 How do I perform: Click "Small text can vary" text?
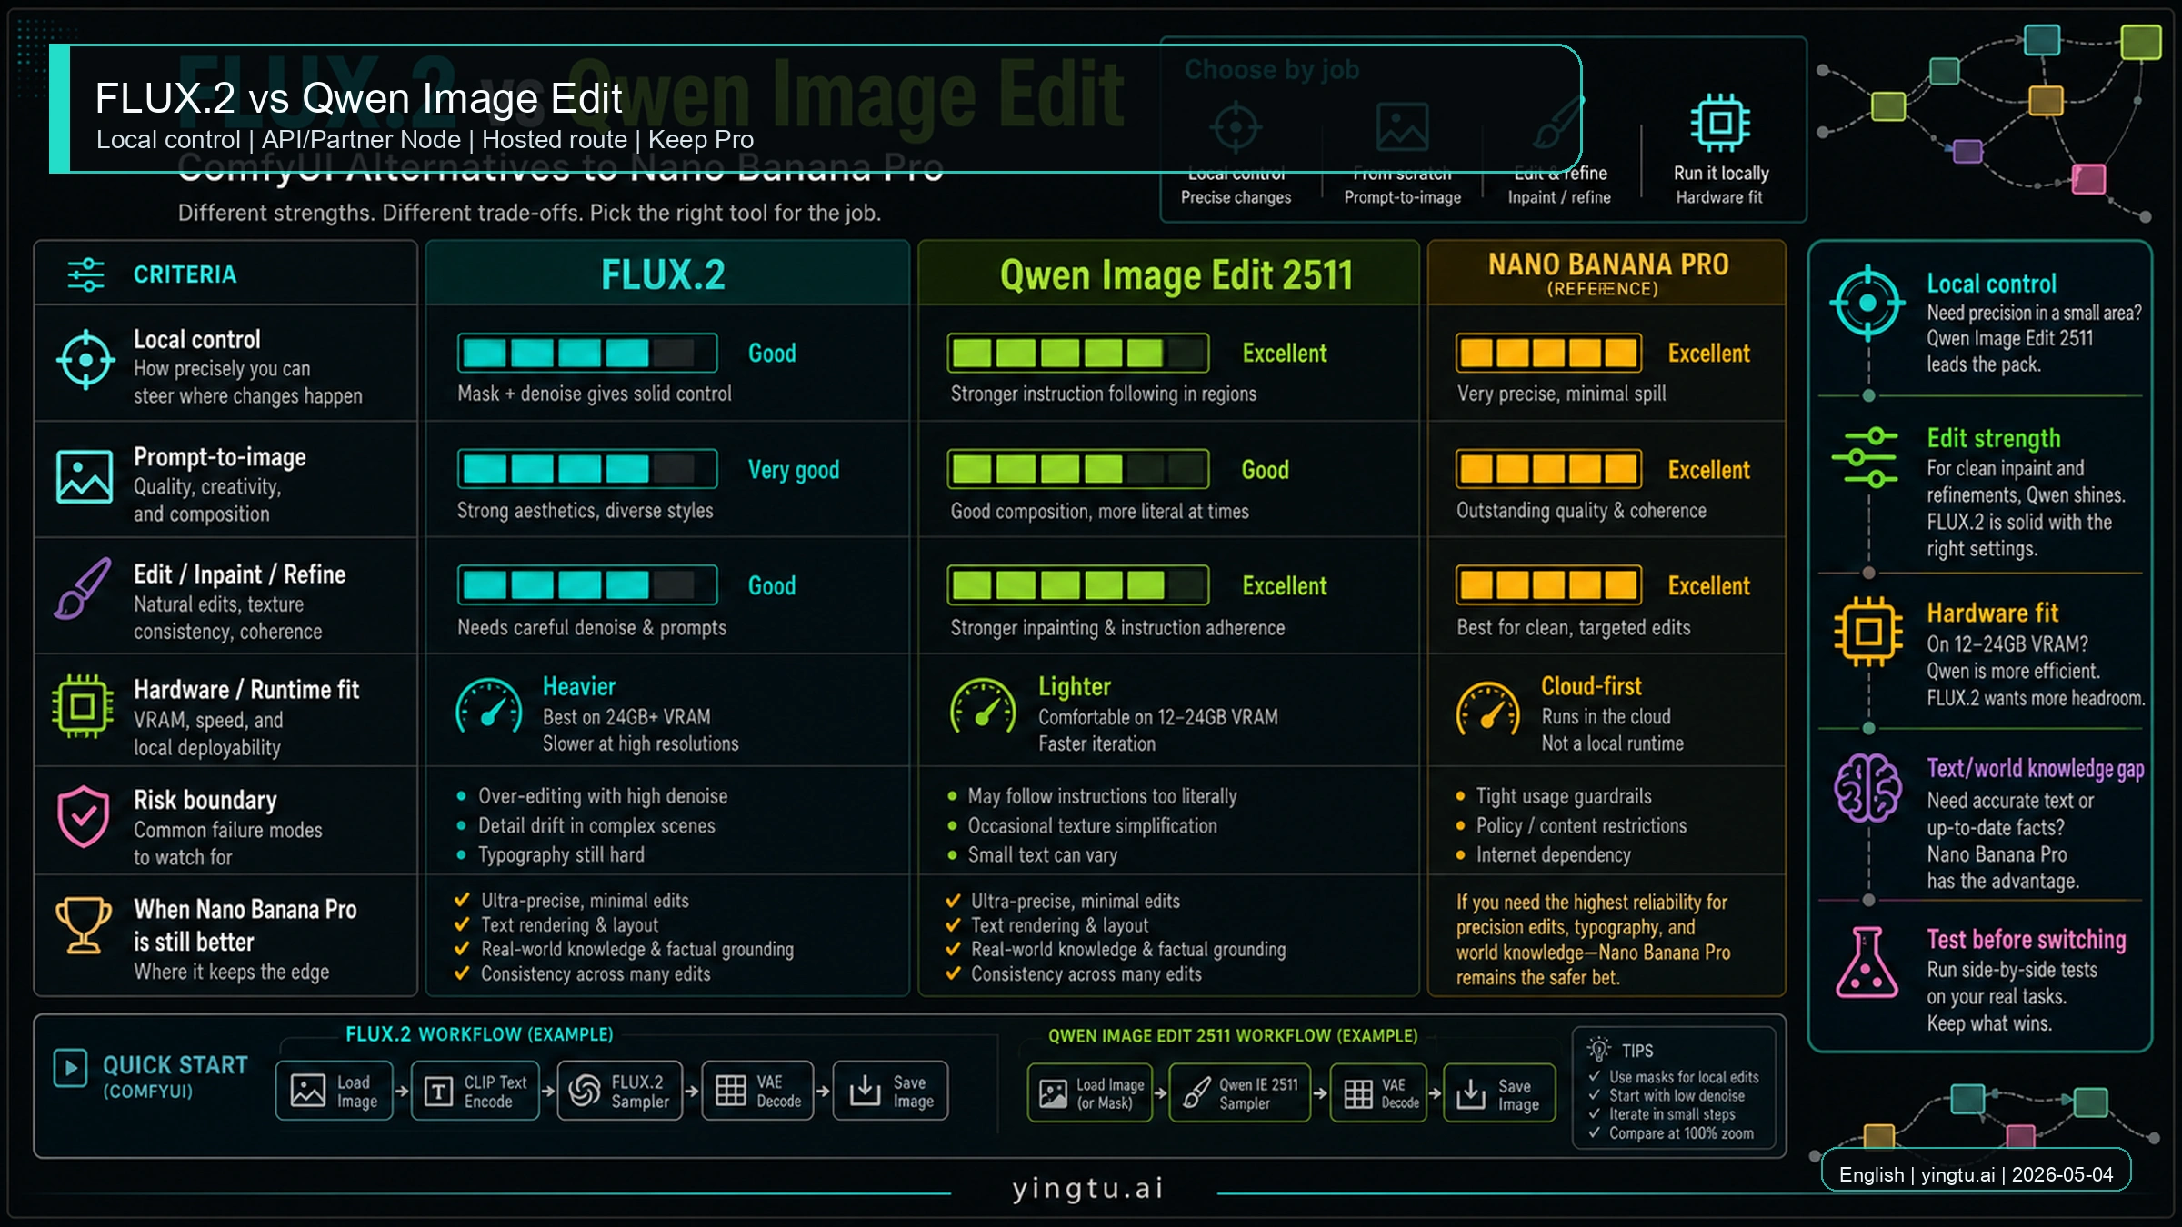pos(1043,854)
